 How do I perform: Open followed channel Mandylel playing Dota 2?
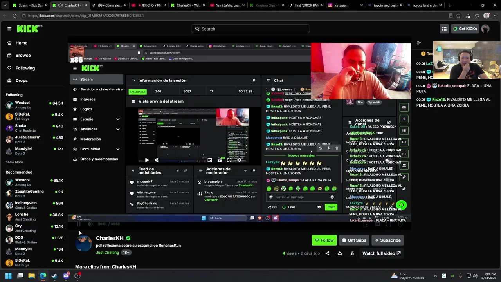[x=34, y=151]
